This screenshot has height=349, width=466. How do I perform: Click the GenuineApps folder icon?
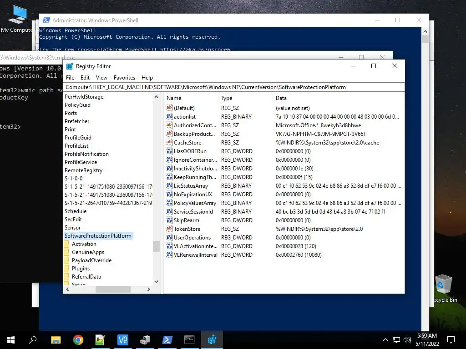pyautogui.click(x=67, y=252)
